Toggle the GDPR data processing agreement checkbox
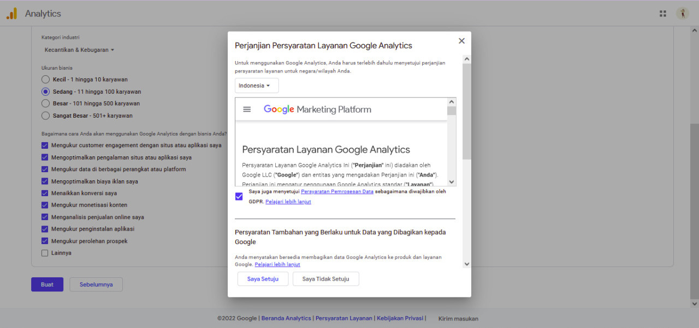Image resolution: width=699 pixels, height=328 pixels. tap(239, 197)
